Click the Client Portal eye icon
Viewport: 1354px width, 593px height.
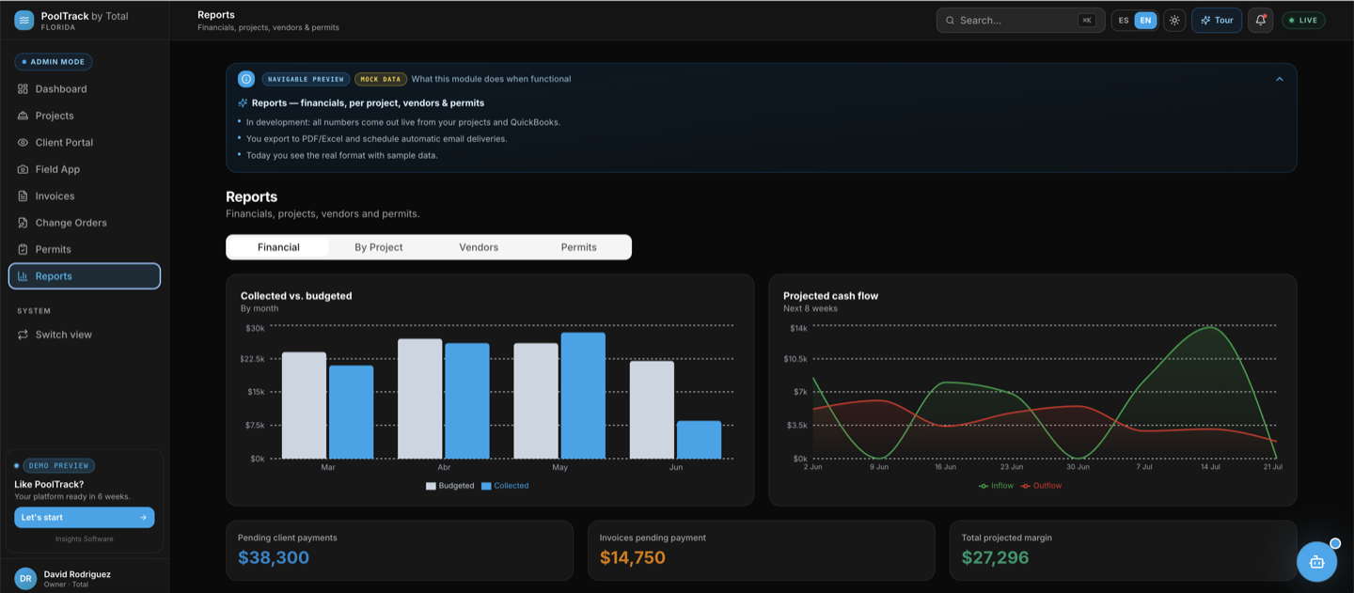click(24, 143)
